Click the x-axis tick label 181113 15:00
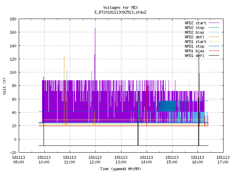Image resolution: width=230 pixels, height=172 pixels. (x=172, y=160)
